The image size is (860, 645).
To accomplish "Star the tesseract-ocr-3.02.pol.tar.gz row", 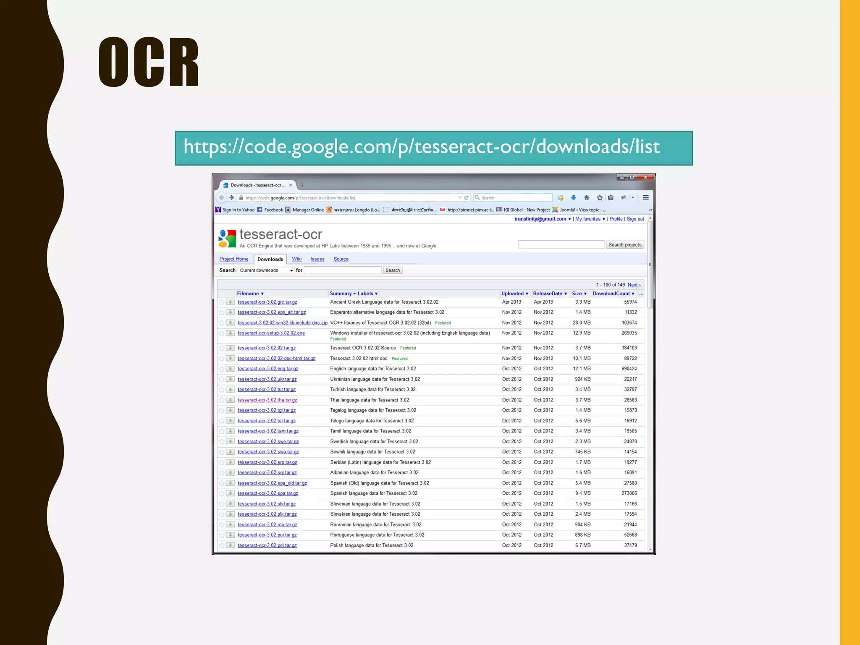I will (x=222, y=545).
